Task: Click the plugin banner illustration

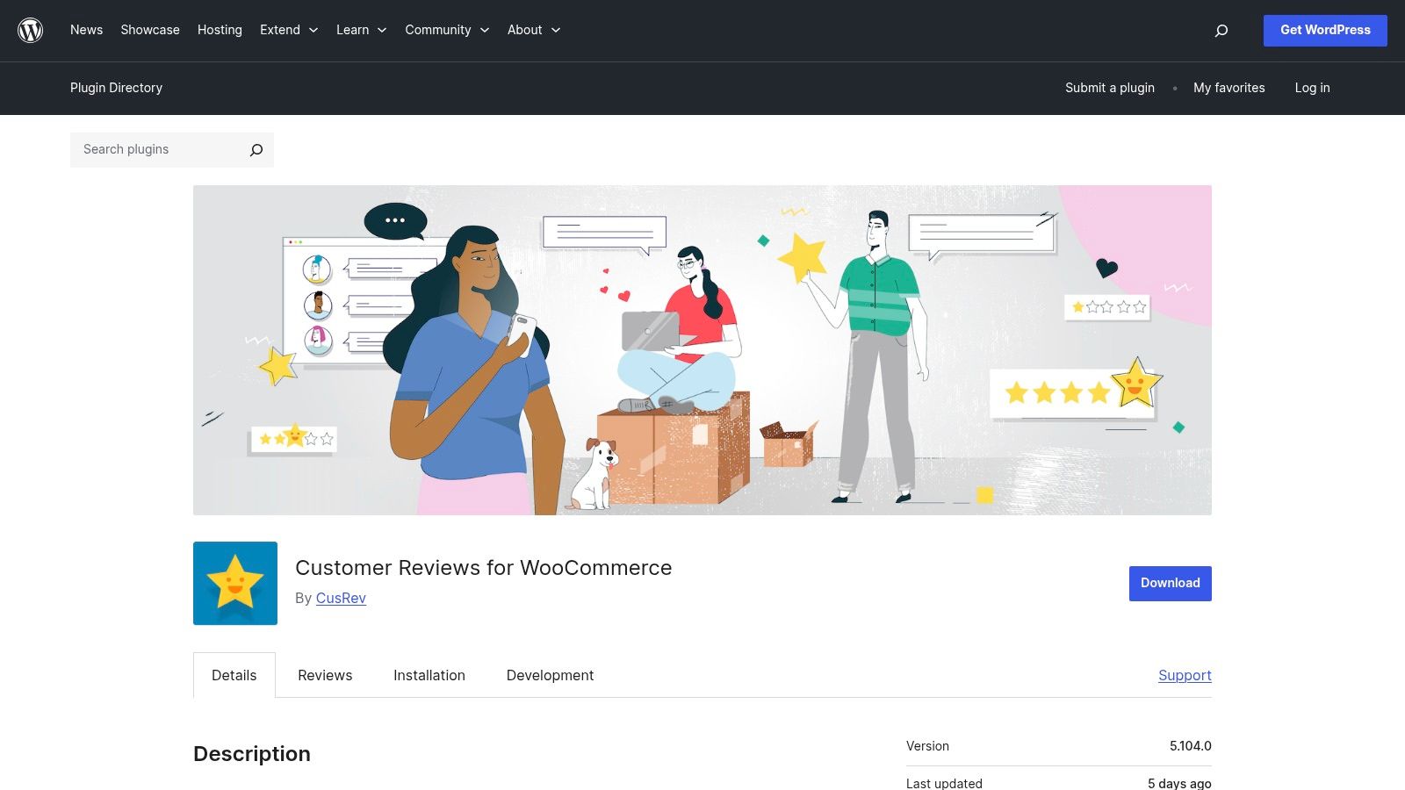Action: coord(702,350)
